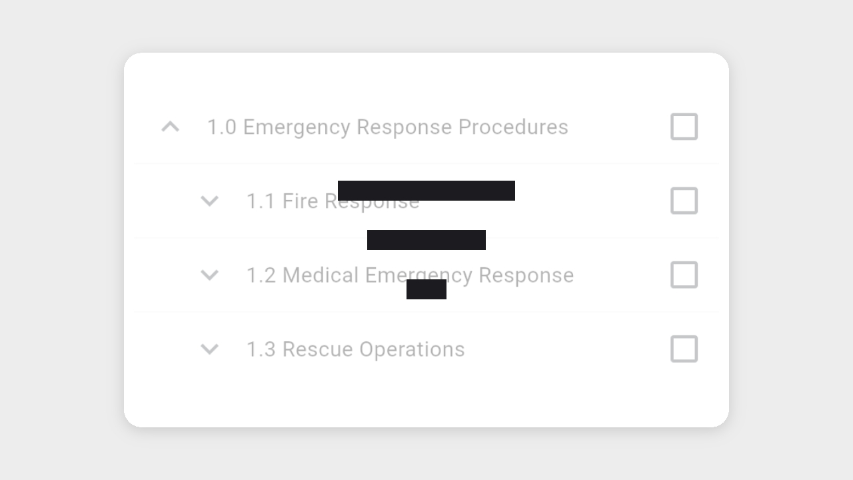Tick the checkbox for 1.1 Fire Response
853x480 pixels.
(x=684, y=201)
